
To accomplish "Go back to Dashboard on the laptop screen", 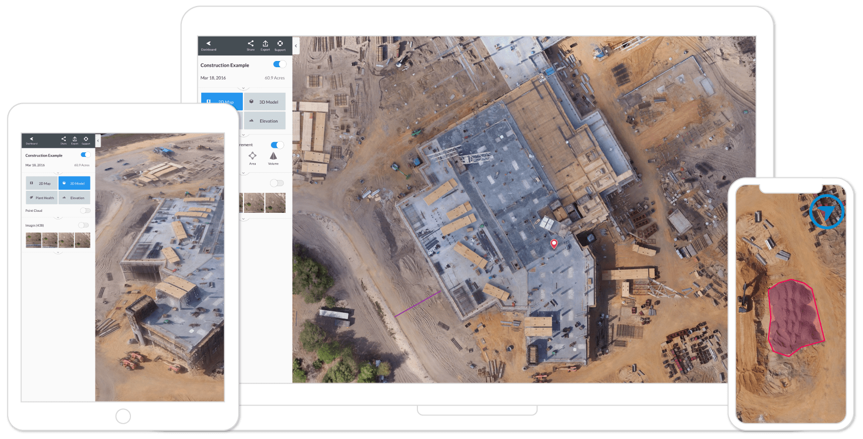I will 208,46.
